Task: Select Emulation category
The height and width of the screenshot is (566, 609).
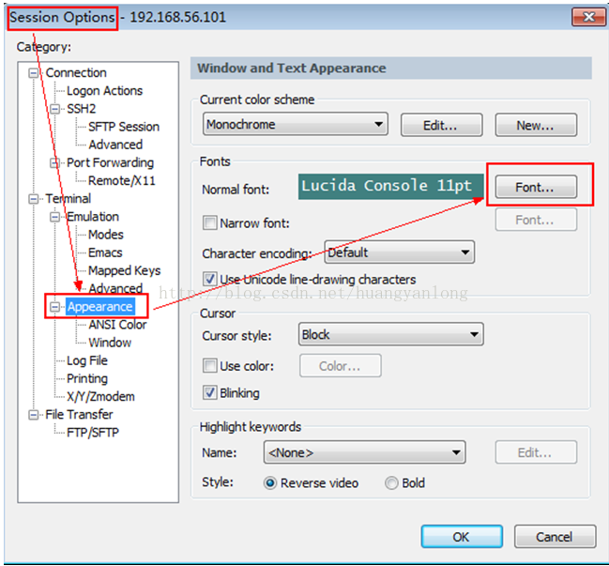Action: click(x=93, y=217)
